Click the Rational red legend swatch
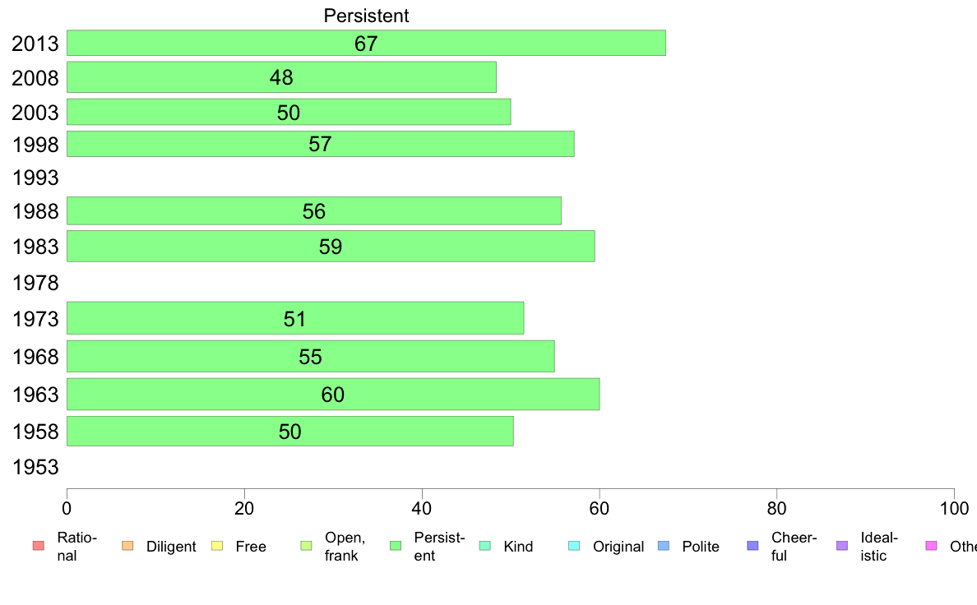The width and height of the screenshot is (977, 605). coord(39,546)
